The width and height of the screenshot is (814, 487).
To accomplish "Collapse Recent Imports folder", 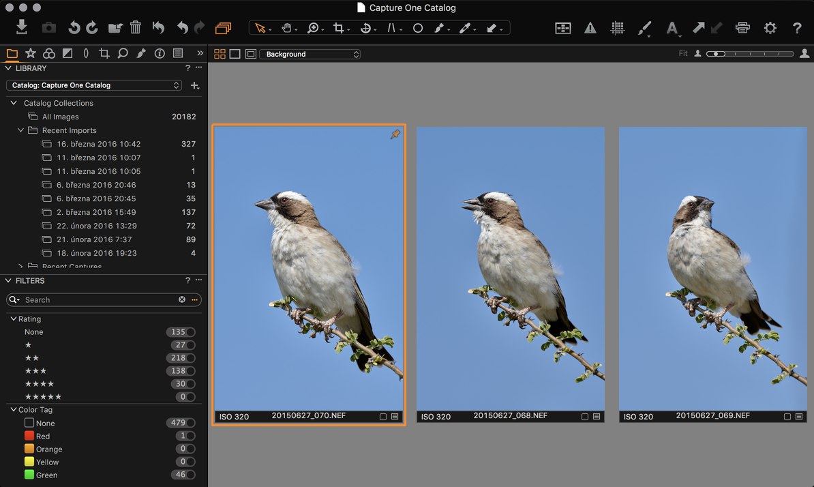I will click(20, 130).
